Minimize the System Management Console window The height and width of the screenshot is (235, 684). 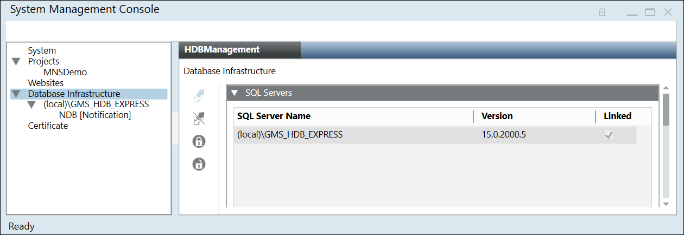[632, 12]
